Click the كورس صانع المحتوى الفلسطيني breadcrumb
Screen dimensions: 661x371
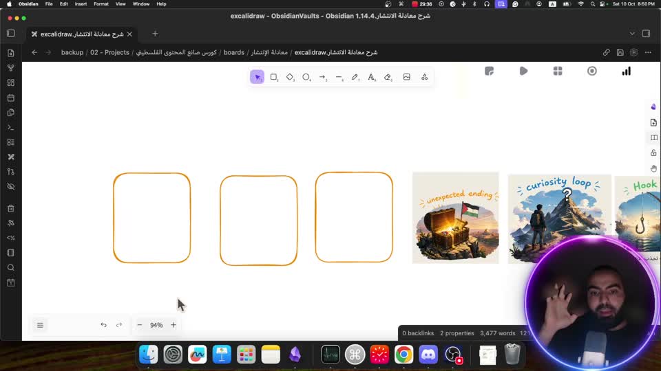[x=176, y=53]
